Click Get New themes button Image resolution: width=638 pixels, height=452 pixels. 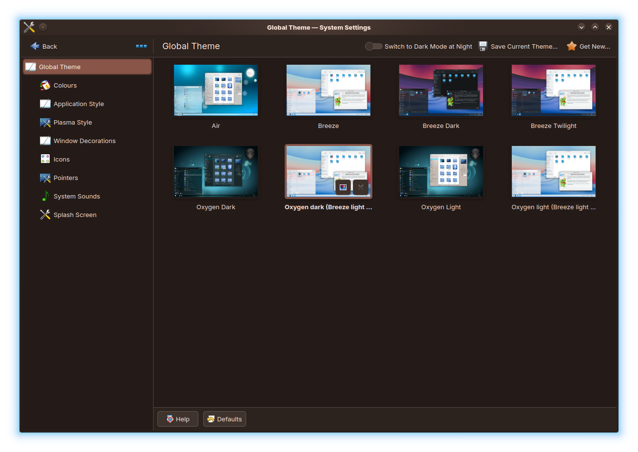[x=588, y=46]
